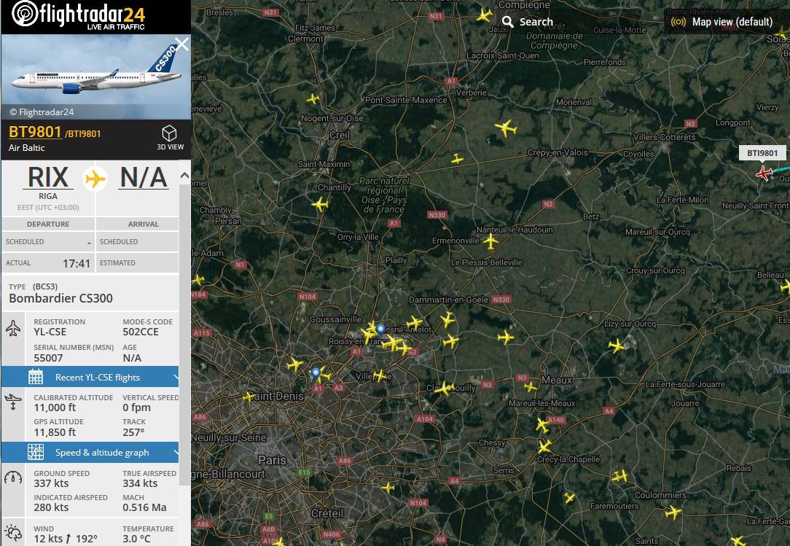Open the 3D VIEW cube icon
This screenshot has height=546, width=790.
point(169,133)
